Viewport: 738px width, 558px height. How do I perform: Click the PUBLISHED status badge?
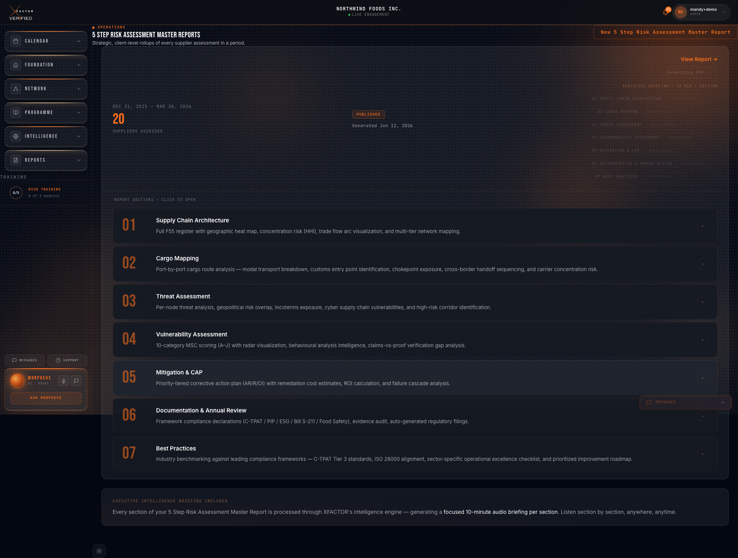pos(368,114)
